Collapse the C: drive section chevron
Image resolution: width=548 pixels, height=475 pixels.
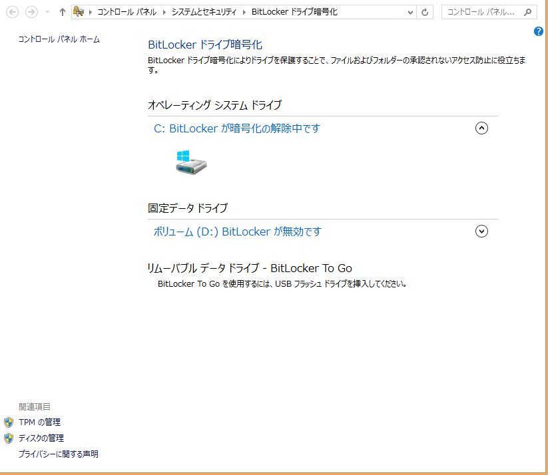click(481, 128)
